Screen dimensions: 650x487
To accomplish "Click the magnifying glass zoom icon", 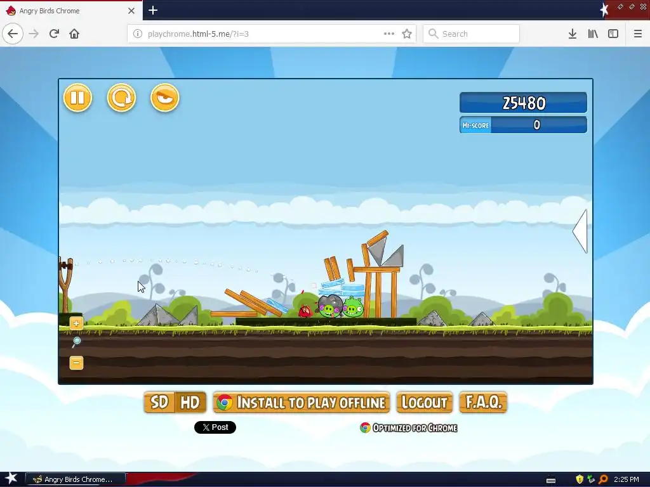I will 76,342.
